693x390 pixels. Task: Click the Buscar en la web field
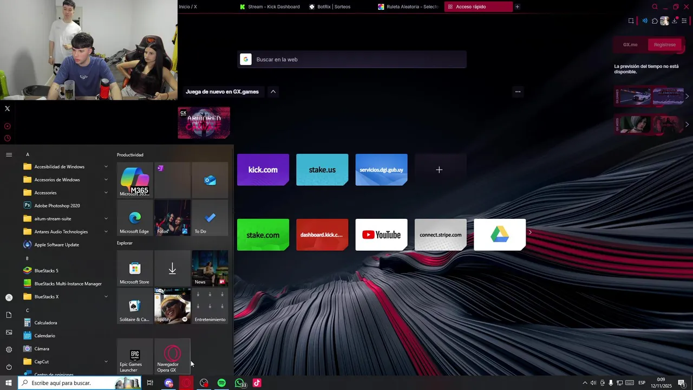(x=352, y=60)
